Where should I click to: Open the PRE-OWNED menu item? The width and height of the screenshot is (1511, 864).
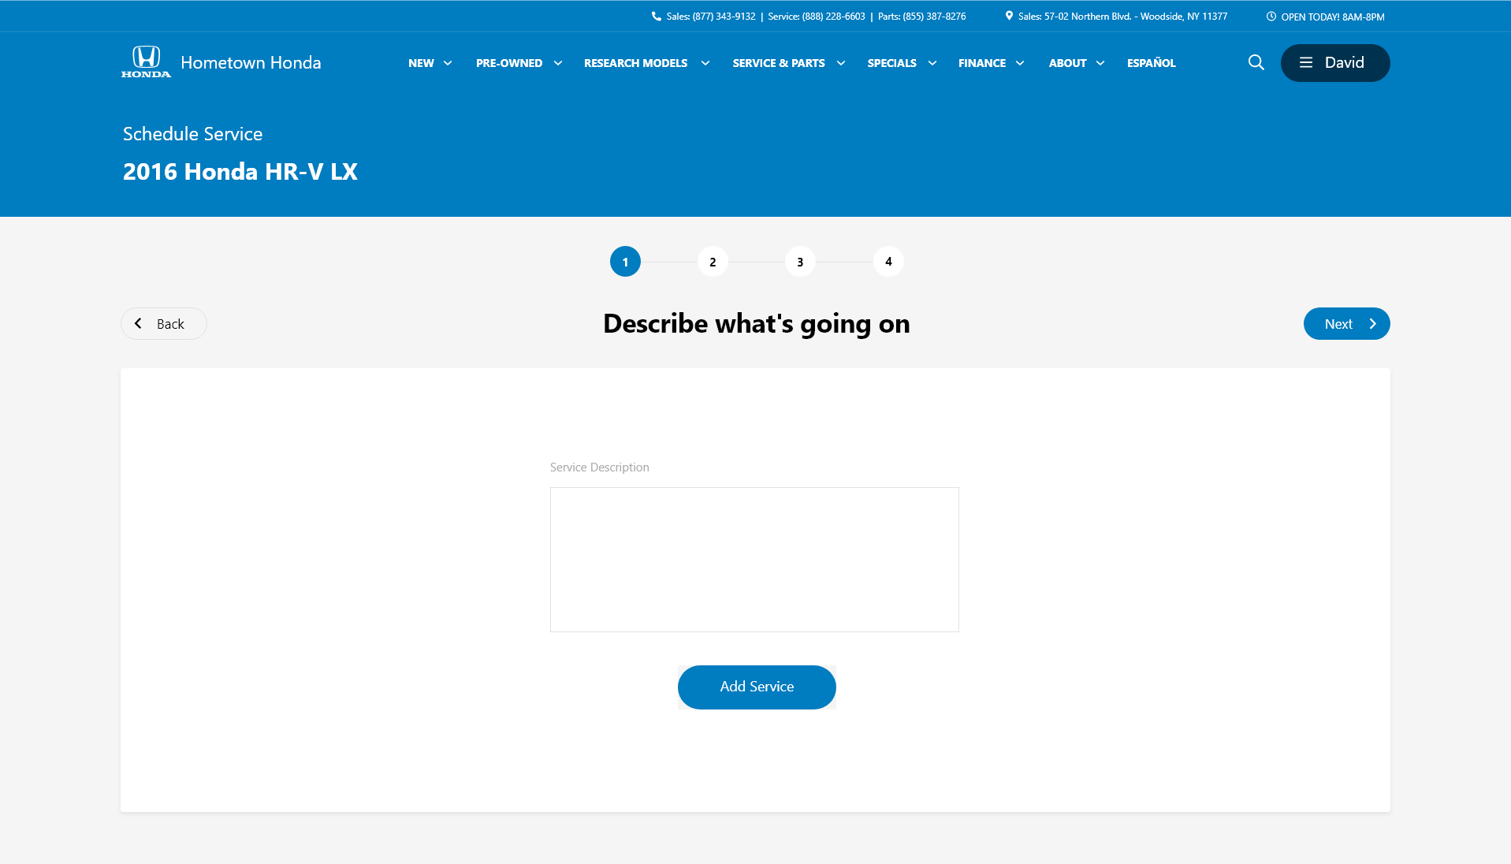[509, 63]
